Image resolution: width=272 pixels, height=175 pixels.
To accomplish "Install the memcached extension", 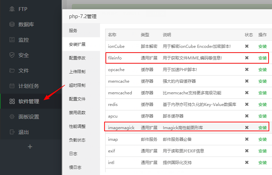I will click(262, 93).
